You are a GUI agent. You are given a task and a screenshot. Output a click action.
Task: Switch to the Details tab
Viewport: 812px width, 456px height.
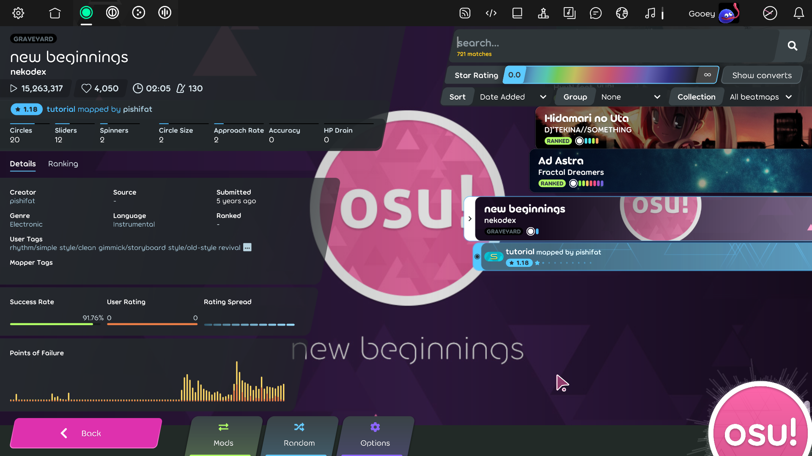pyautogui.click(x=23, y=164)
